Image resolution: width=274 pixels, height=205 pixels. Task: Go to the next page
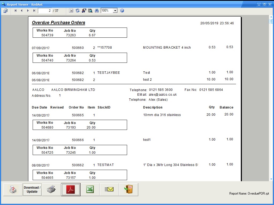(28, 11)
